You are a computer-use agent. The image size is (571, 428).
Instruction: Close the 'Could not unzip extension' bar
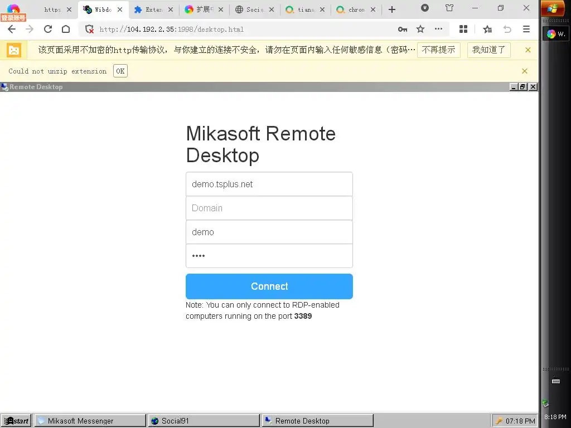pos(525,71)
